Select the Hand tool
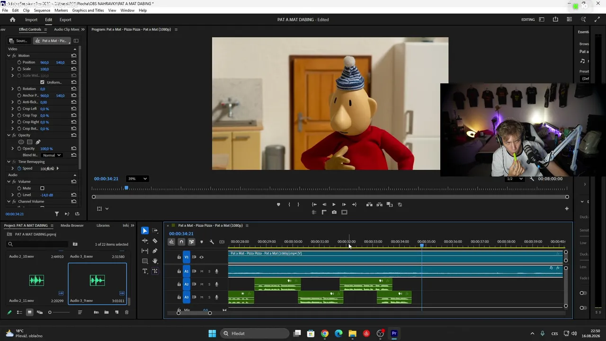The width and height of the screenshot is (606, 341). pos(155,261)
